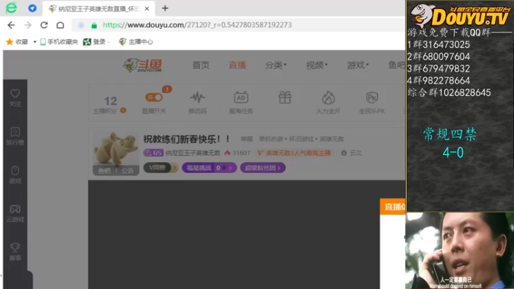Open 英雄无敌 category breadcrumb
The width and height of the screenshot is (514, 289).
(332, 139)
